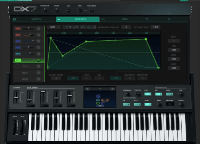Screen dimensions: 200x144
Task: Open the Mods tab
Action: (122, 19)
